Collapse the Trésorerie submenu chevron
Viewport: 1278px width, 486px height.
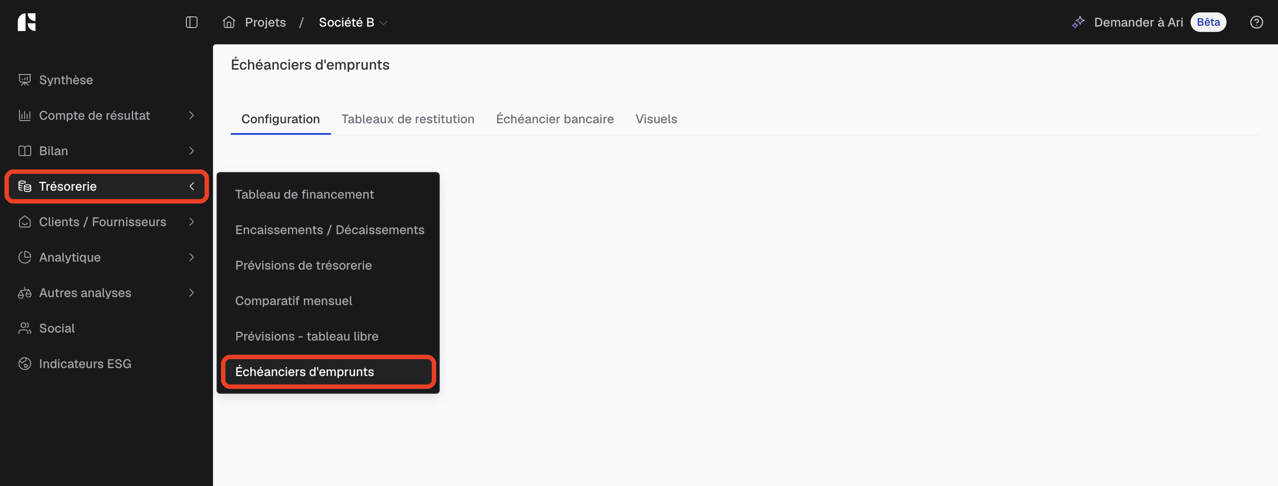click(x=192, y=187)
